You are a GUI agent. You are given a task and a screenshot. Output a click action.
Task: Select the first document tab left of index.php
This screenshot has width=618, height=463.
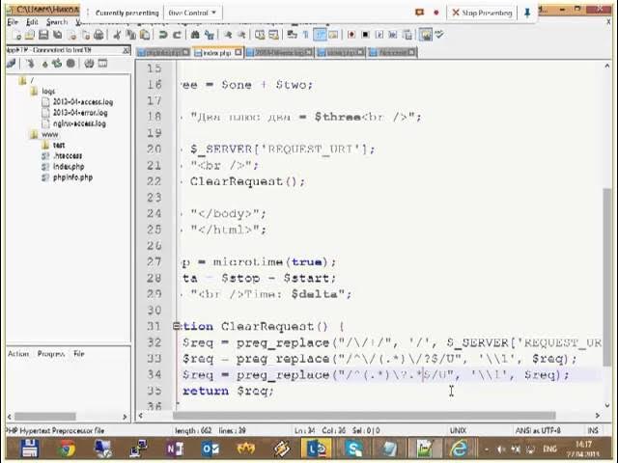[x=164, y=52]
